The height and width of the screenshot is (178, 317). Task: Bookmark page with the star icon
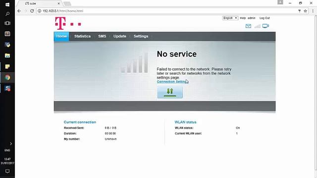tap(305, 11)
